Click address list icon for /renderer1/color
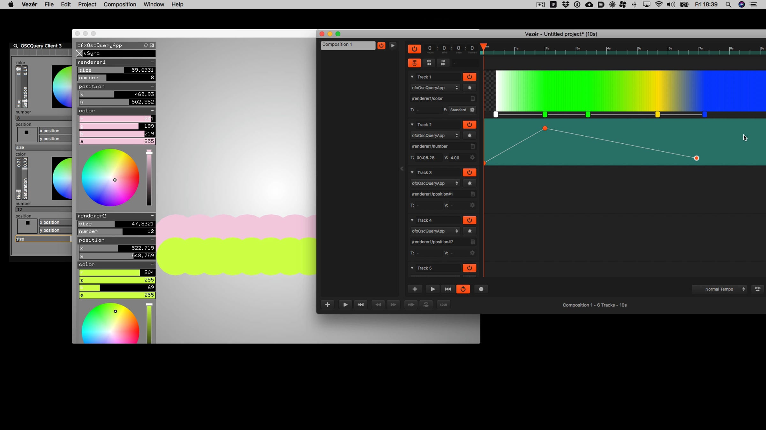The image size is (766, 430). click(x=473, y=98)
